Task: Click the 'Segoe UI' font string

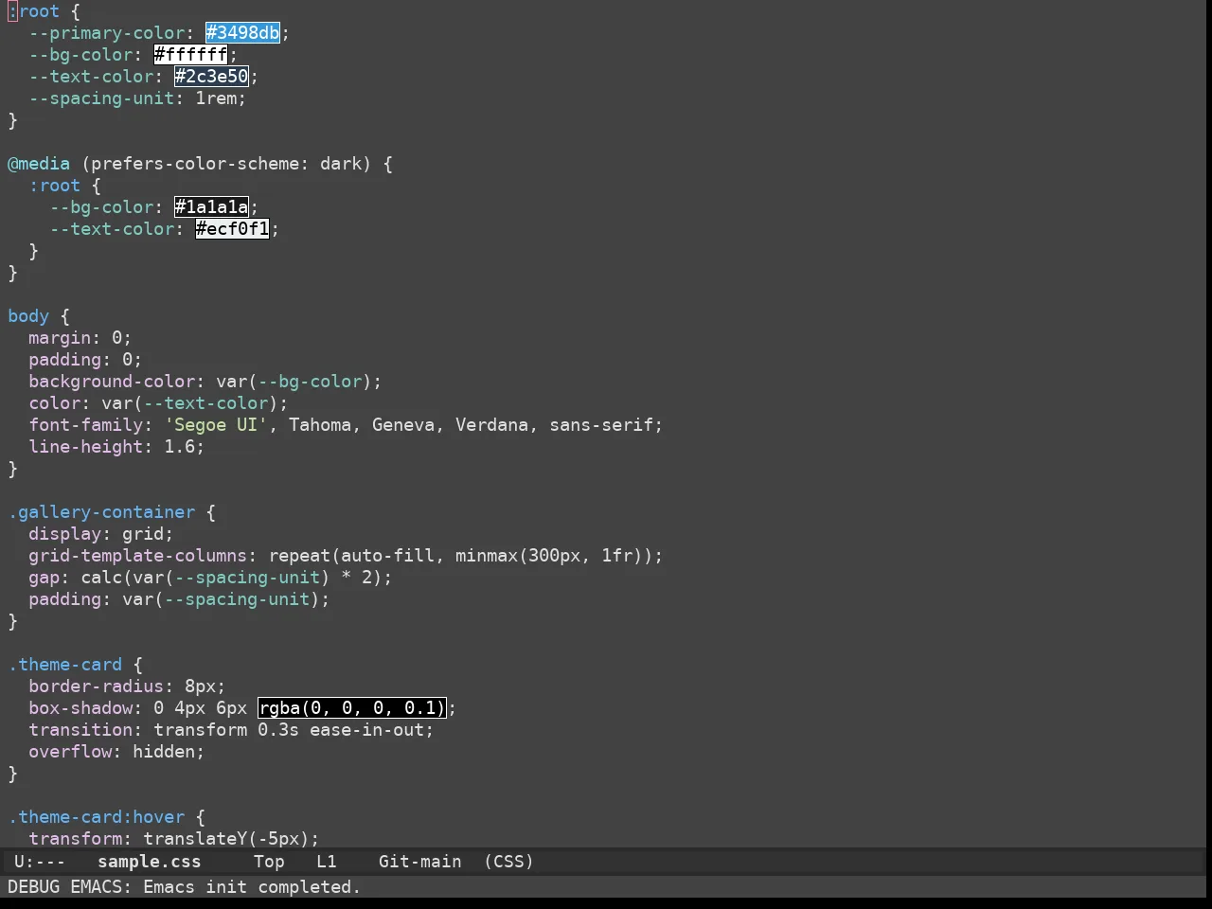Action: coord(216,425)
